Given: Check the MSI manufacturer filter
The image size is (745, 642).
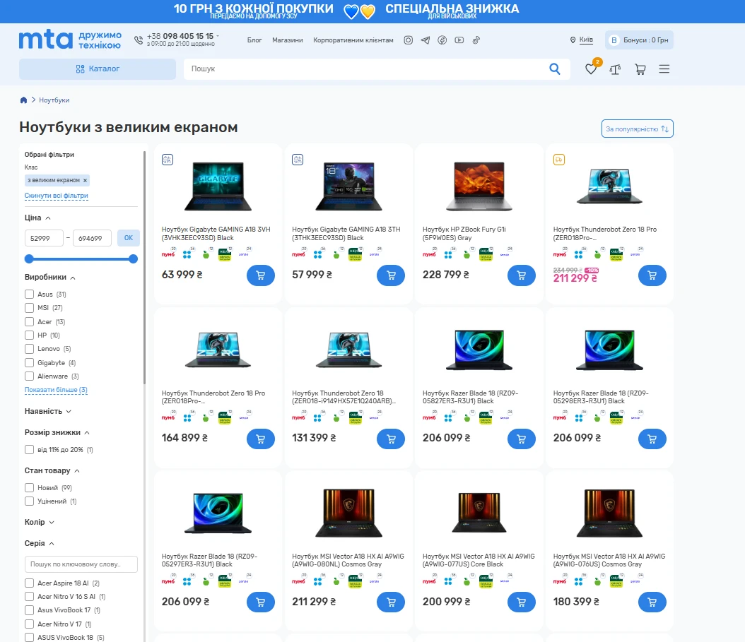Looking at the screenshot, I should (x=30, y=308).
